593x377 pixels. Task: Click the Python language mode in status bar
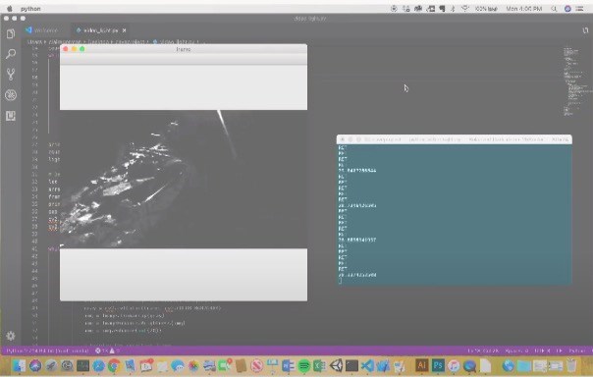(576, 350)
